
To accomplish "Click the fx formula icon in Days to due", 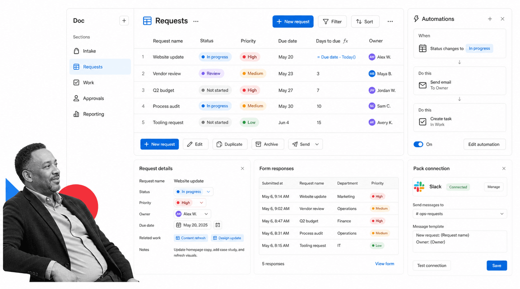I will pos(346,41).
